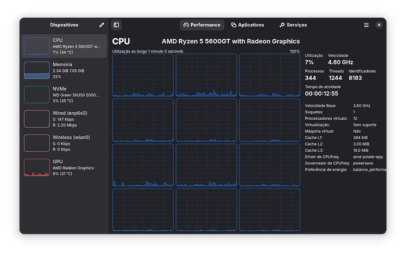406x255 pixels.
Task: Open the Serviços tab
Action: (x=293, y=25)
